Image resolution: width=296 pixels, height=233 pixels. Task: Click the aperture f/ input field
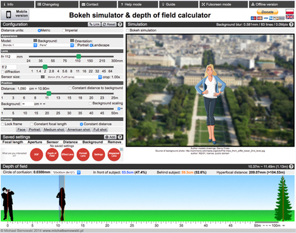coord(11,67)
